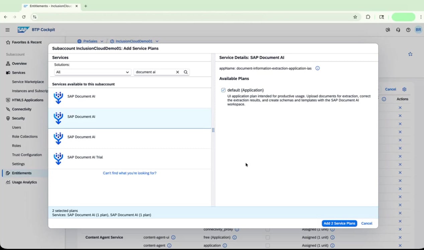Go back in the browser

tap(6, 17)
